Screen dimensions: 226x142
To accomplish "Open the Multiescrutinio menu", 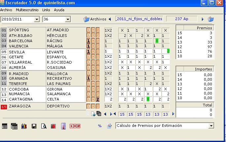I will tap(27, 10).
